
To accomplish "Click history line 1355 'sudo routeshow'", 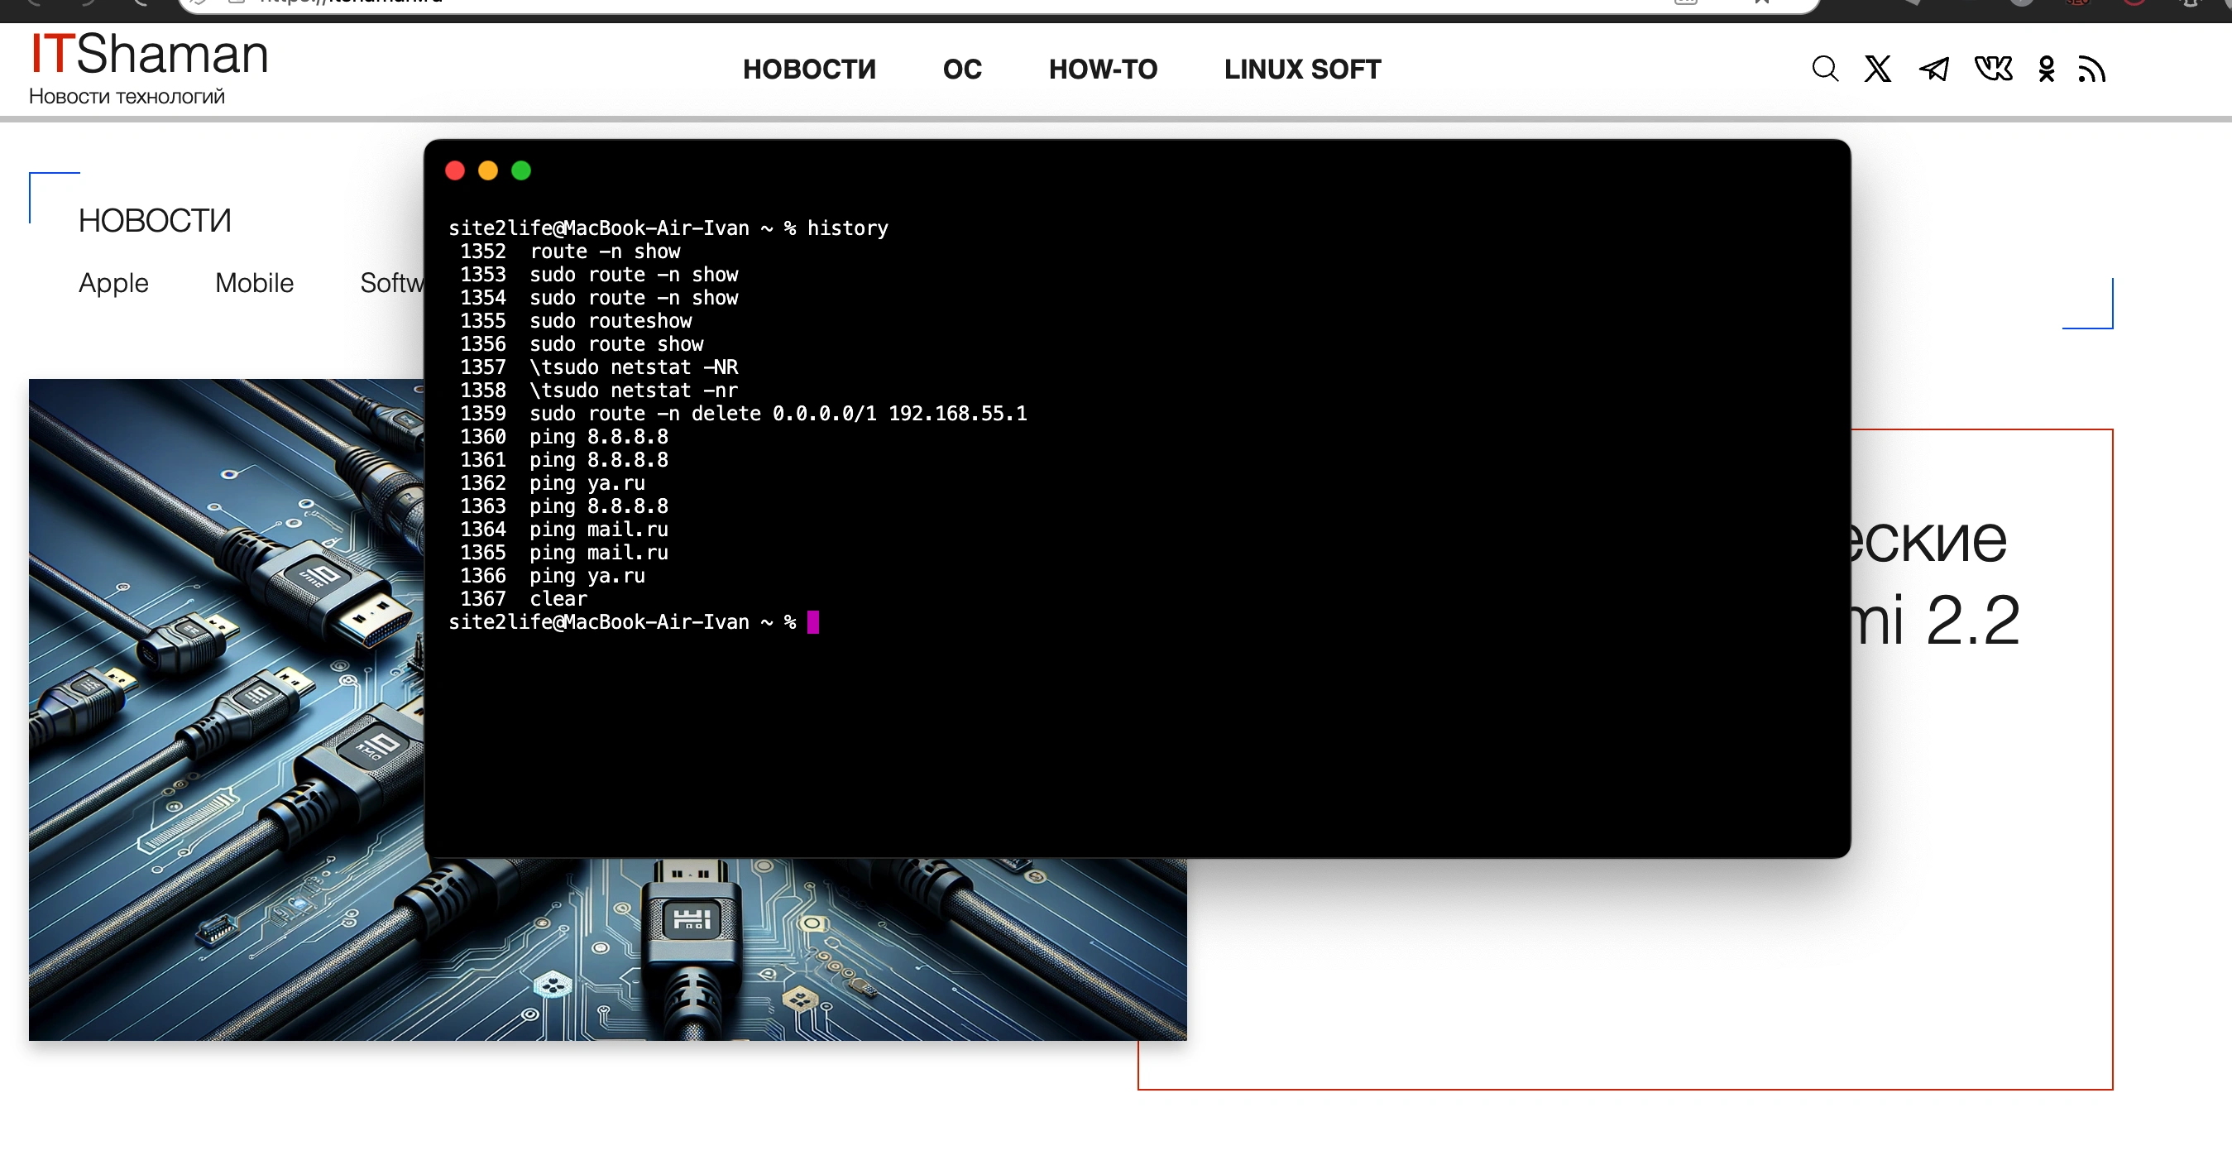I will click(576, 321).
